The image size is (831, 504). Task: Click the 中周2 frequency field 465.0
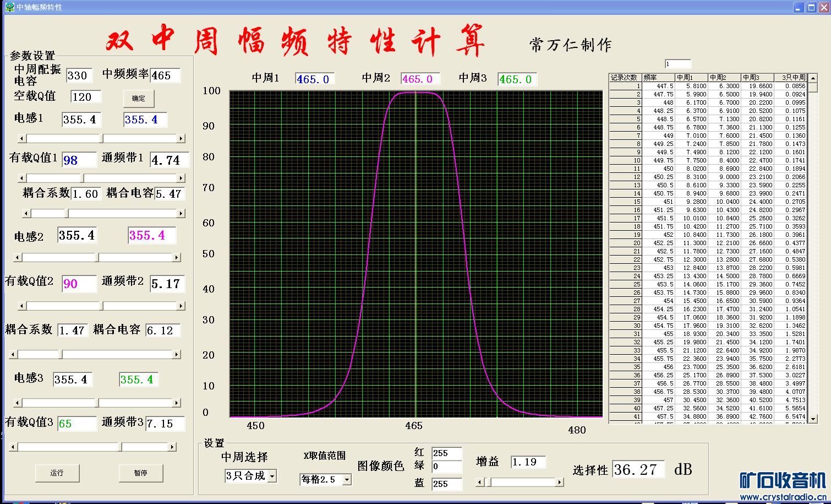pyautogui.click(x=420, y=79)
